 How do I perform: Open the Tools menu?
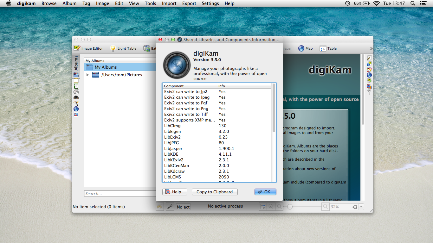(150, 3)
